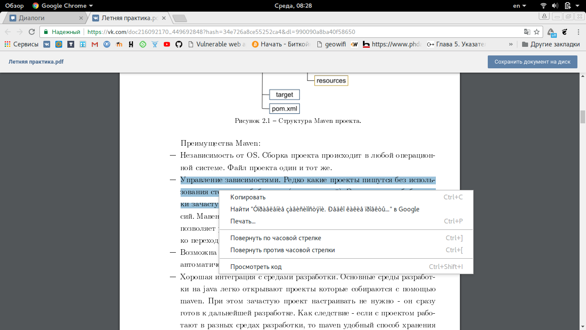Viewport: 586px width, 330px height.
Task: Click the volume speaker icon
Action: (555, 6)
